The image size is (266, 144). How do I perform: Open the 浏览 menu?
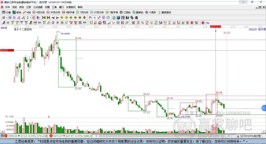(x=15, y=7)
